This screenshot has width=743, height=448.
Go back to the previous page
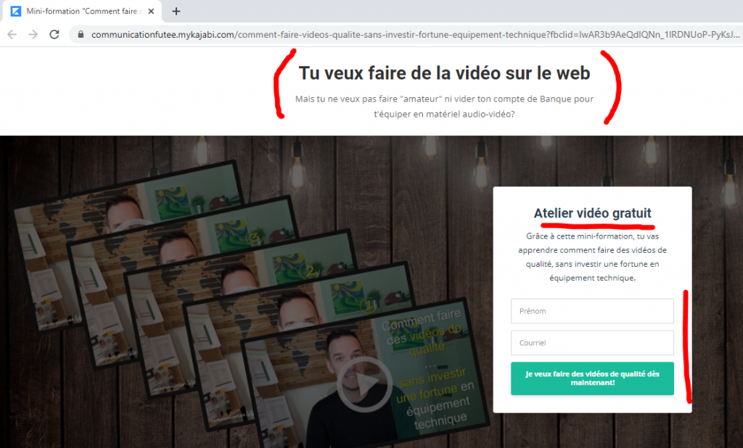click(12, 34)
